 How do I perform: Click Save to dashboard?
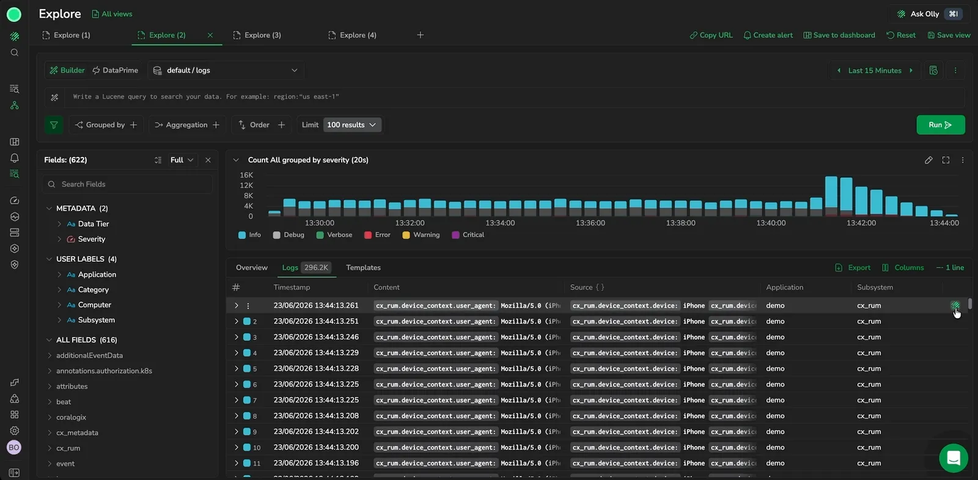point(839,35)
